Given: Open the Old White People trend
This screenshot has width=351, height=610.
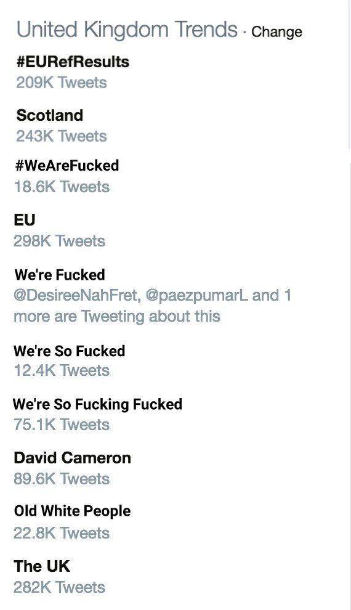Looking at the screenshot, I should [72, 511].
